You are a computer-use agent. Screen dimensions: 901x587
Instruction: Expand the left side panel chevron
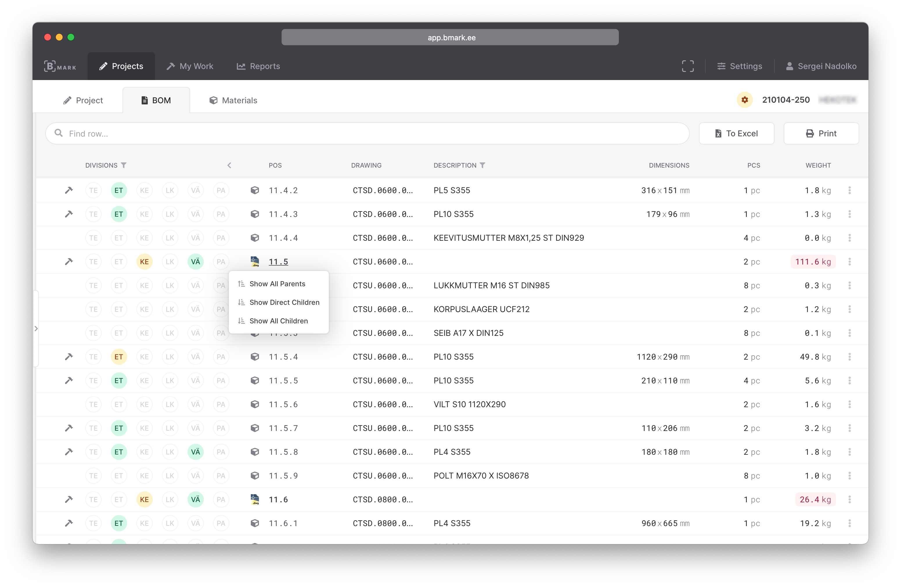pos(36,328)
